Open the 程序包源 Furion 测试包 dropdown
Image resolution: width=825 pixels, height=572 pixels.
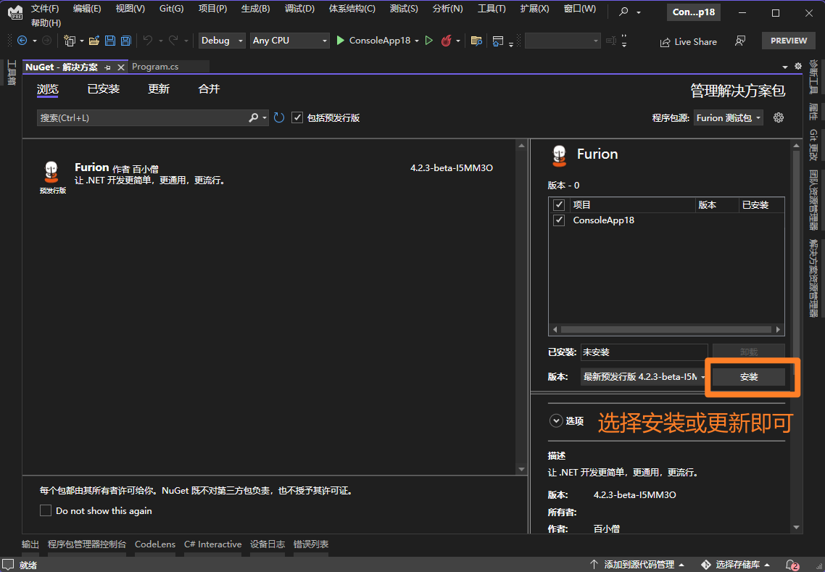728,117
